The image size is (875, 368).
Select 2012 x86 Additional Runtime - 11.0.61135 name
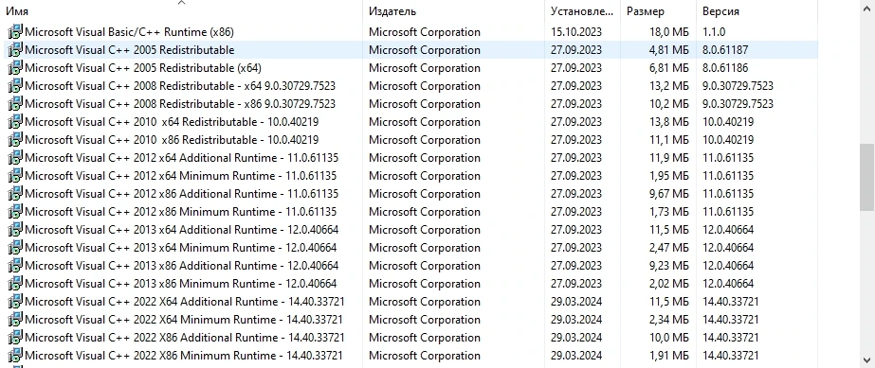click(x=182, y=194)
